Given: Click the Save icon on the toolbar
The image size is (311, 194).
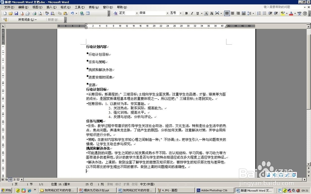Looking at the screenshot, I should [16, 13].
